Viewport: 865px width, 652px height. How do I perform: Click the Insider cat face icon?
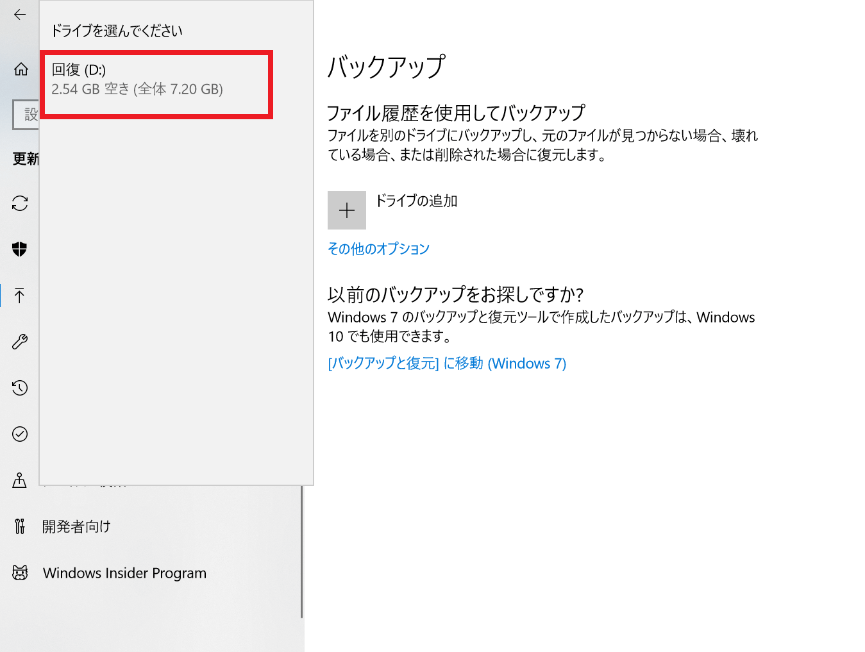(x=20, y=573)
